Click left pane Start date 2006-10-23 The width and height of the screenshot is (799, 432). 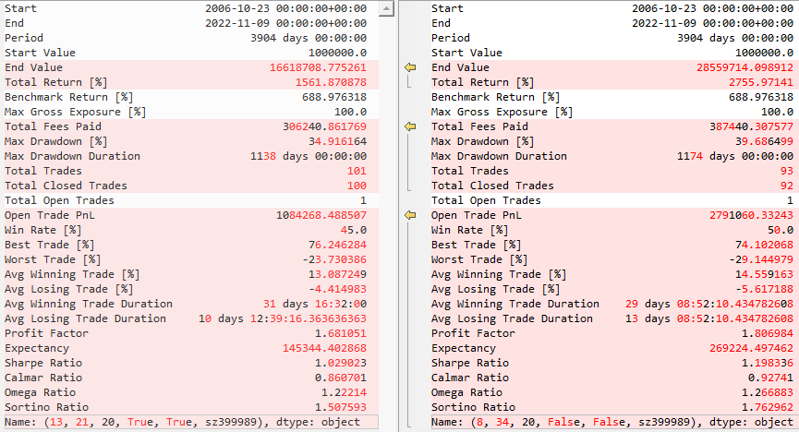(285, 8)
